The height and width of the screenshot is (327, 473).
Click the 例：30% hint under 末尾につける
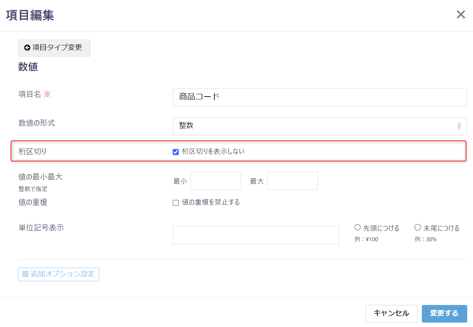point(426,239)
